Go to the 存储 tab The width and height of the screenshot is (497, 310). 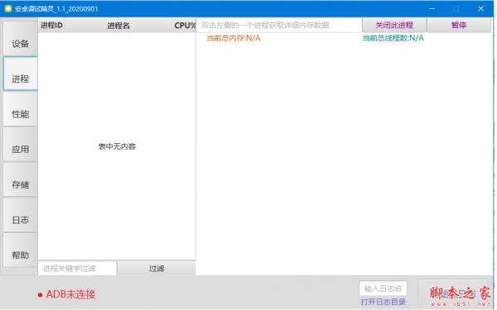[x=20, y=179]
